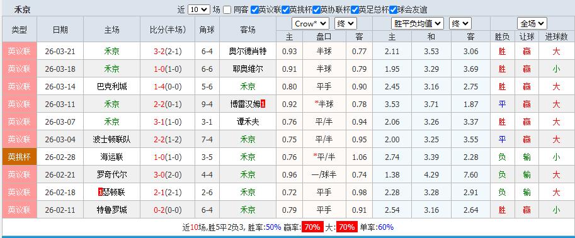Screen dimensions: 575x238
Task: Click the 盘口 column header
Action: 324,37
